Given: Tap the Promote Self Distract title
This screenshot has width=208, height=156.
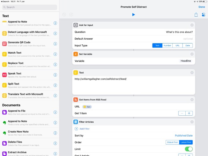Looking at the screenshot, I should click(134, 7).
